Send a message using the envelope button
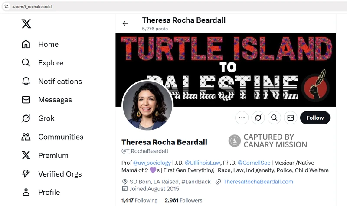 pyautogui.click(x=290, y=118)
